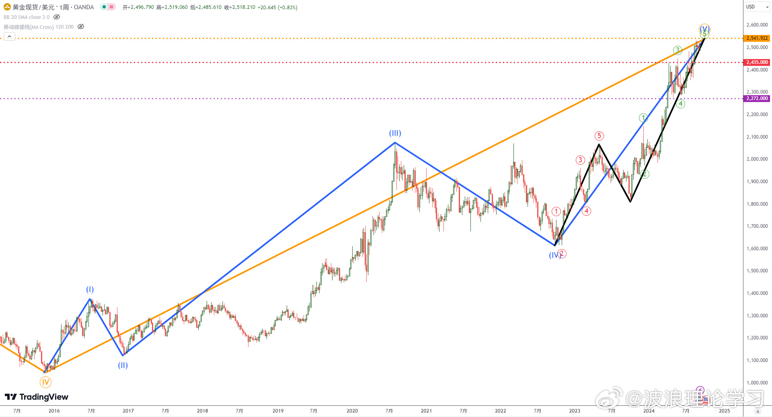Collapse the indicator legend with chevron
772x417 pixels.
10,37
